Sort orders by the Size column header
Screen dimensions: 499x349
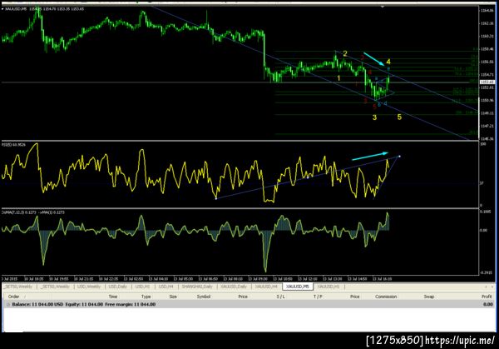(173, 297)
